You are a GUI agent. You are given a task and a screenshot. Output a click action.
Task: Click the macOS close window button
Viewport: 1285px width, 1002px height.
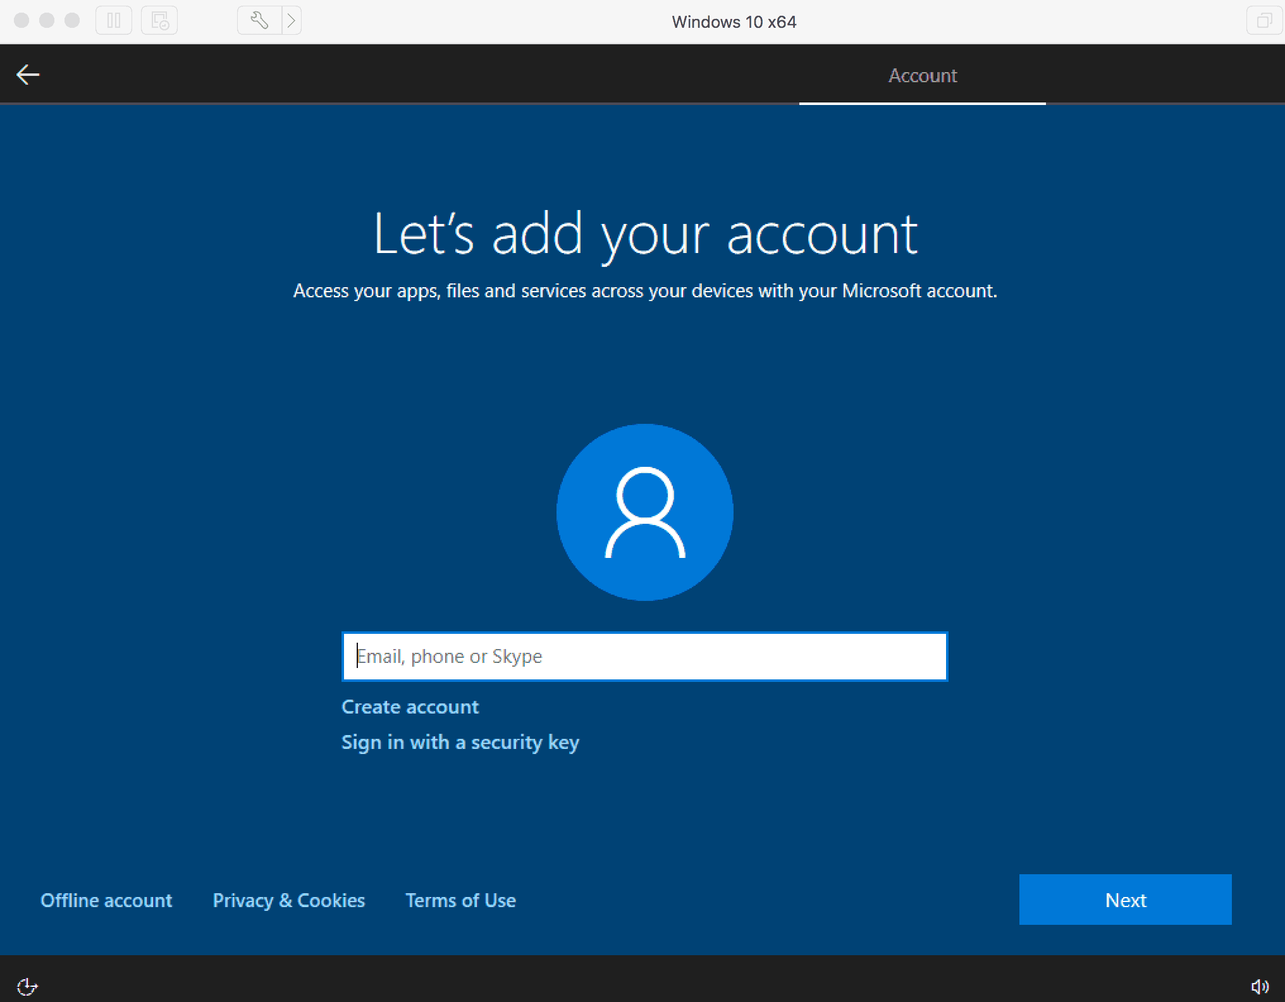[22, 20]
